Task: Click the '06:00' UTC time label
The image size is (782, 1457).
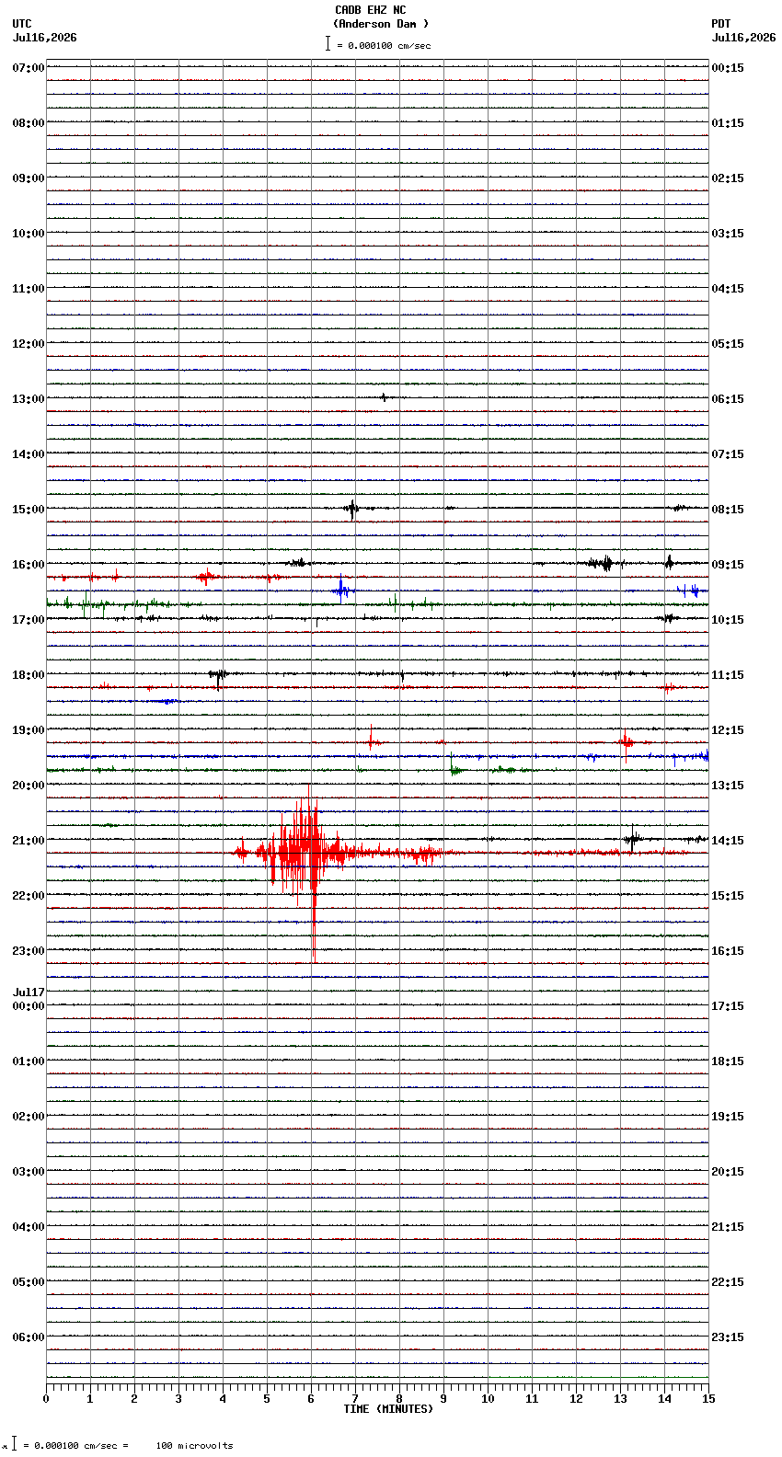Action: click(28, 1337)
